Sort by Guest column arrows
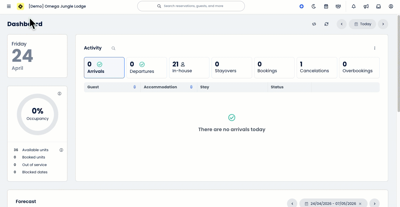The width and height of the screenshot is (400, 207). click(135, 87)
